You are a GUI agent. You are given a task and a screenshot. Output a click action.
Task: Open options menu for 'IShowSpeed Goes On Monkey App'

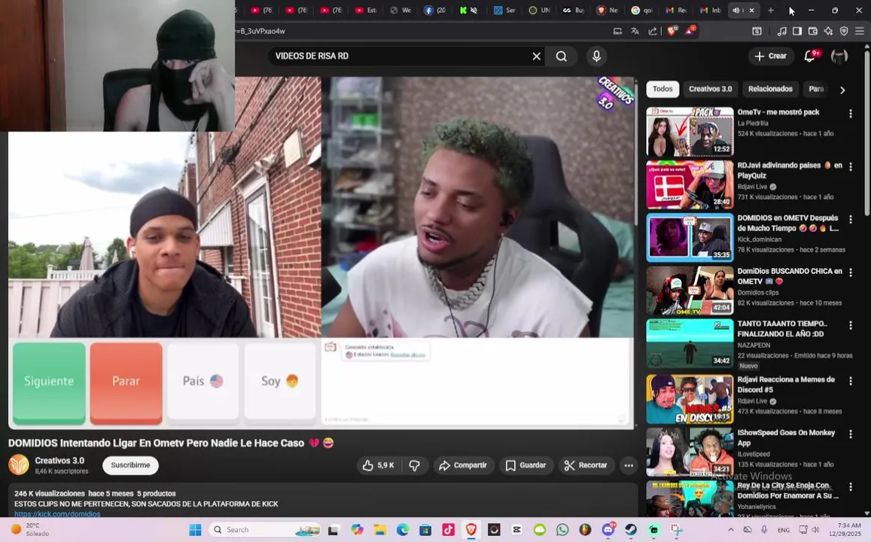(851, 434)
